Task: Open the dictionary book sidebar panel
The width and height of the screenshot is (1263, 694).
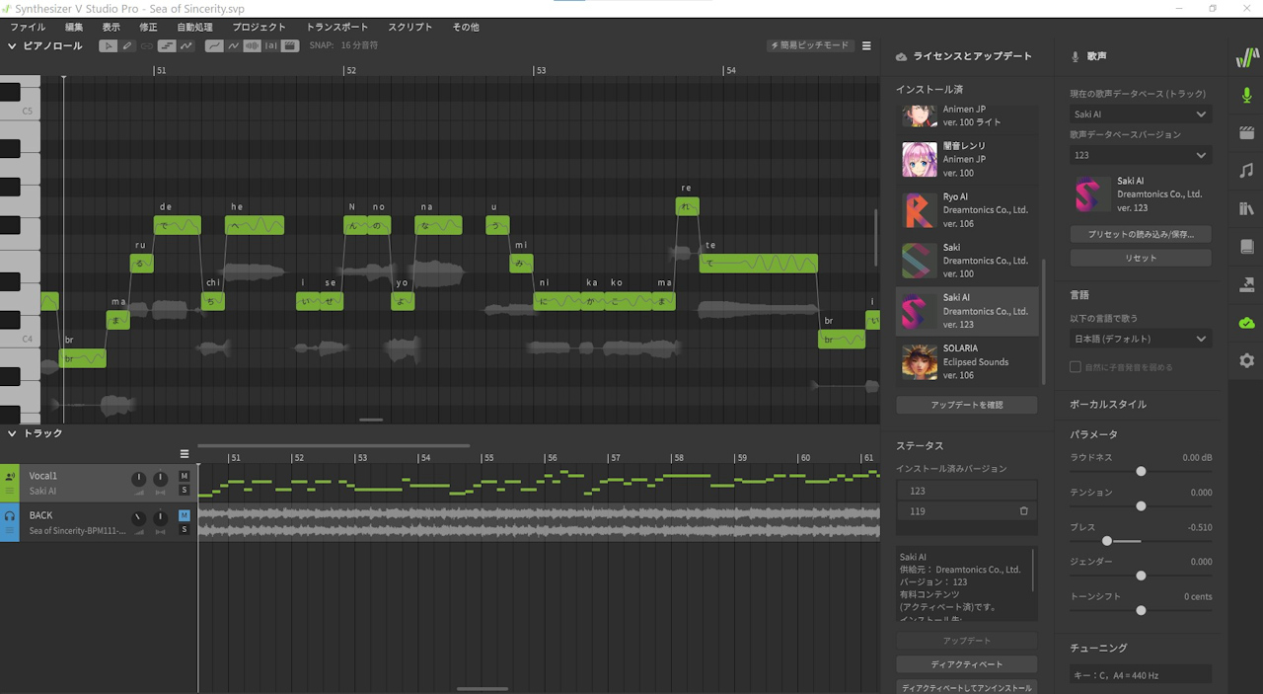Action: [x=1246, y=247]
